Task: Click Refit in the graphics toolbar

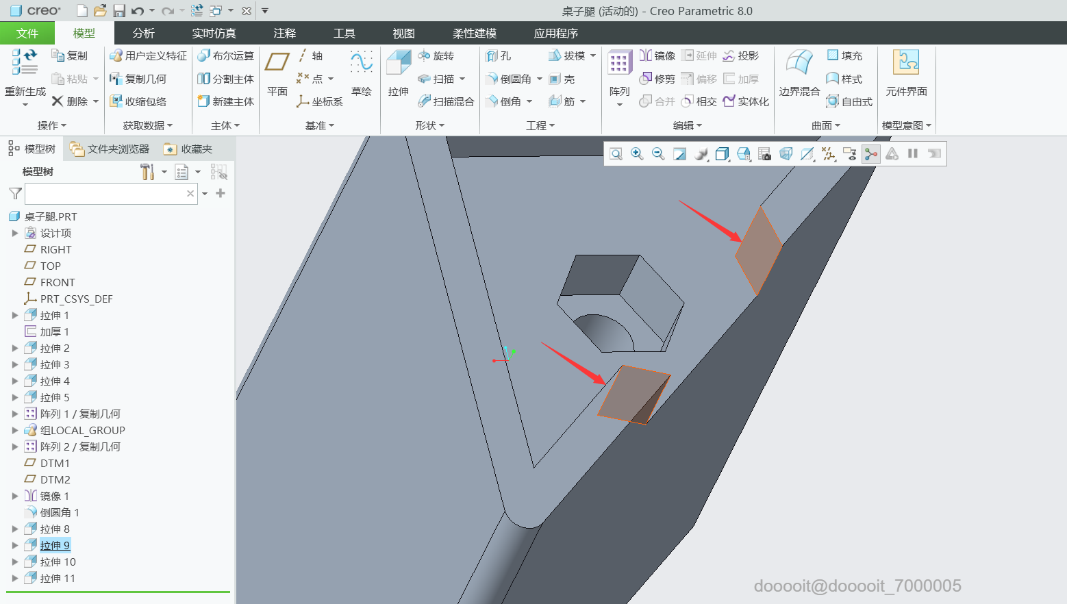Action: [616, 154]
